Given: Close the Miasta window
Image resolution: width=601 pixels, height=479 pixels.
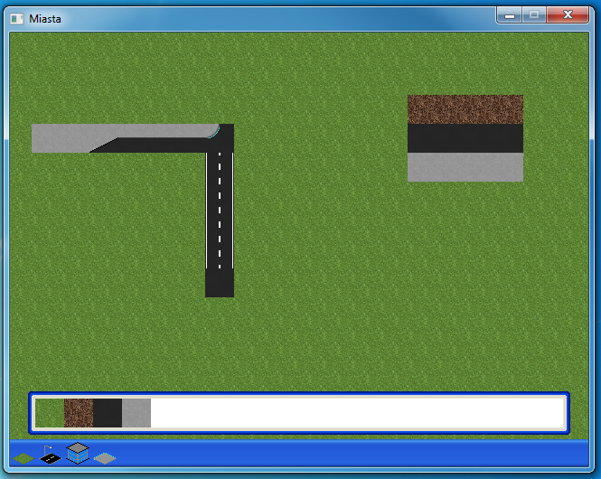Looking at the screenshot, I should pos(568,15).
